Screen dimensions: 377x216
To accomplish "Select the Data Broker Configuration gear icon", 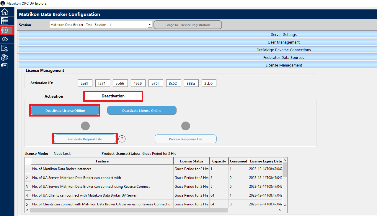I will pos(4,30).
